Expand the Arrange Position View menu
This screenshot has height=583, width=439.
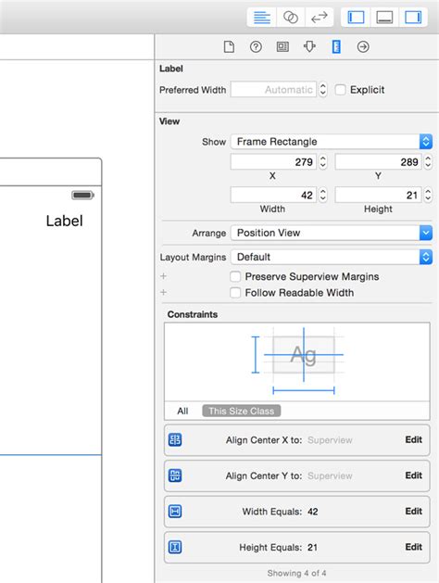click(x=332, y=233)
